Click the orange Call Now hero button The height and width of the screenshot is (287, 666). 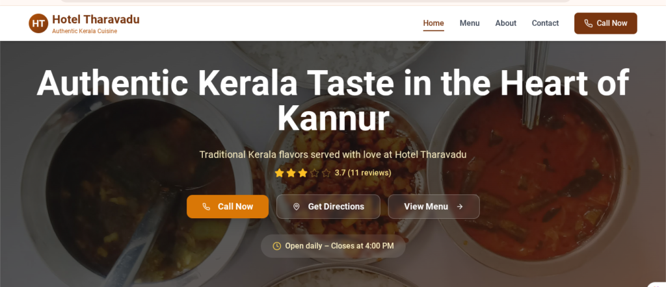[227, 206]
